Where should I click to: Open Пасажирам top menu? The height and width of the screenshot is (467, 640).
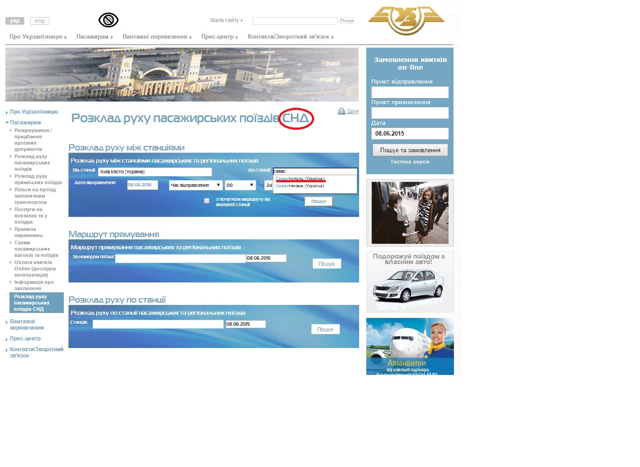94,37
